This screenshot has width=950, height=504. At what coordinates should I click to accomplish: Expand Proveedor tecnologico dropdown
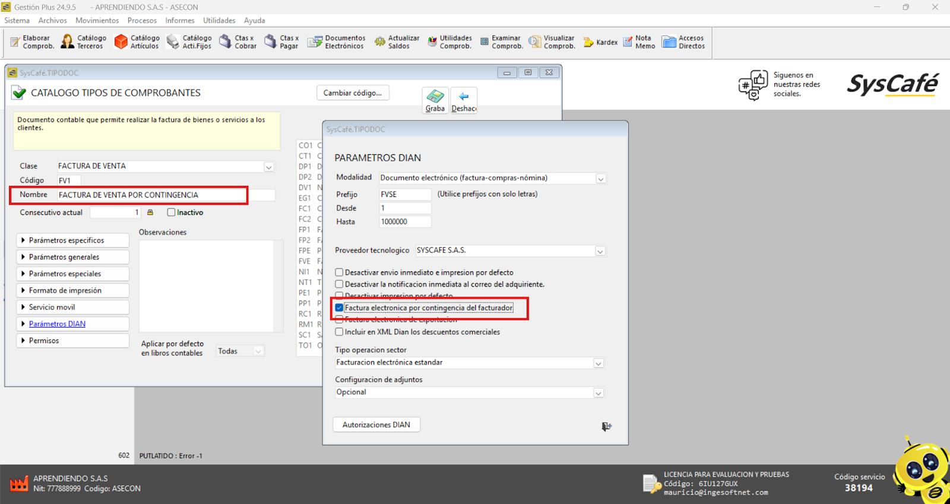pos(600,251)
